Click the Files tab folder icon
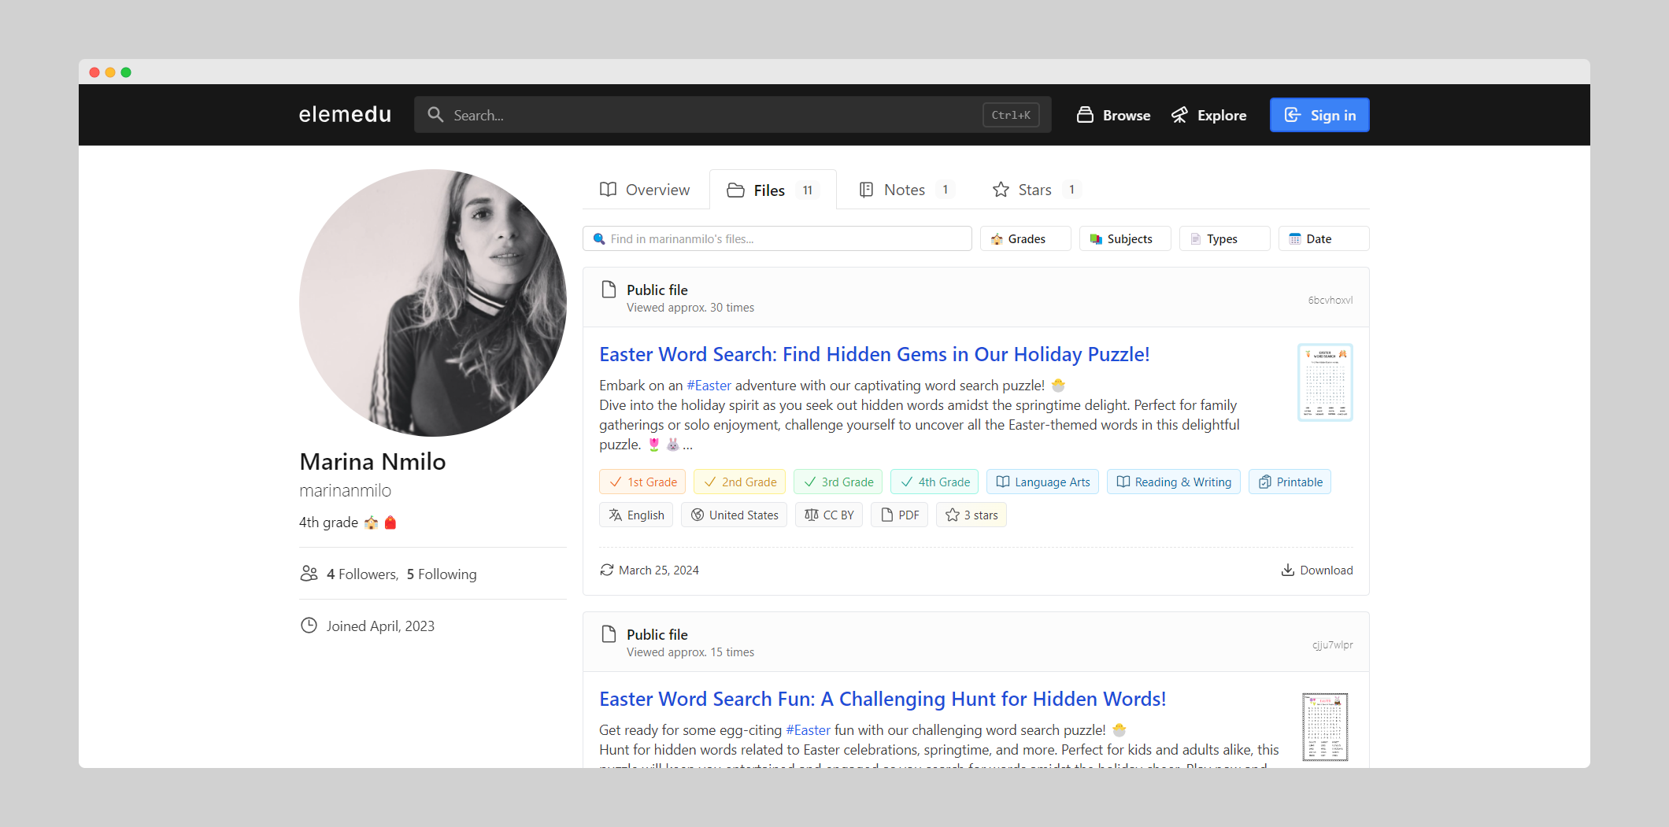Viewport: 1669px width, 827px height. (x=735, y=190)
